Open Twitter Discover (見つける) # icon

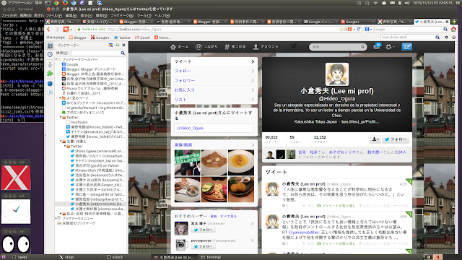coord(227,46)
